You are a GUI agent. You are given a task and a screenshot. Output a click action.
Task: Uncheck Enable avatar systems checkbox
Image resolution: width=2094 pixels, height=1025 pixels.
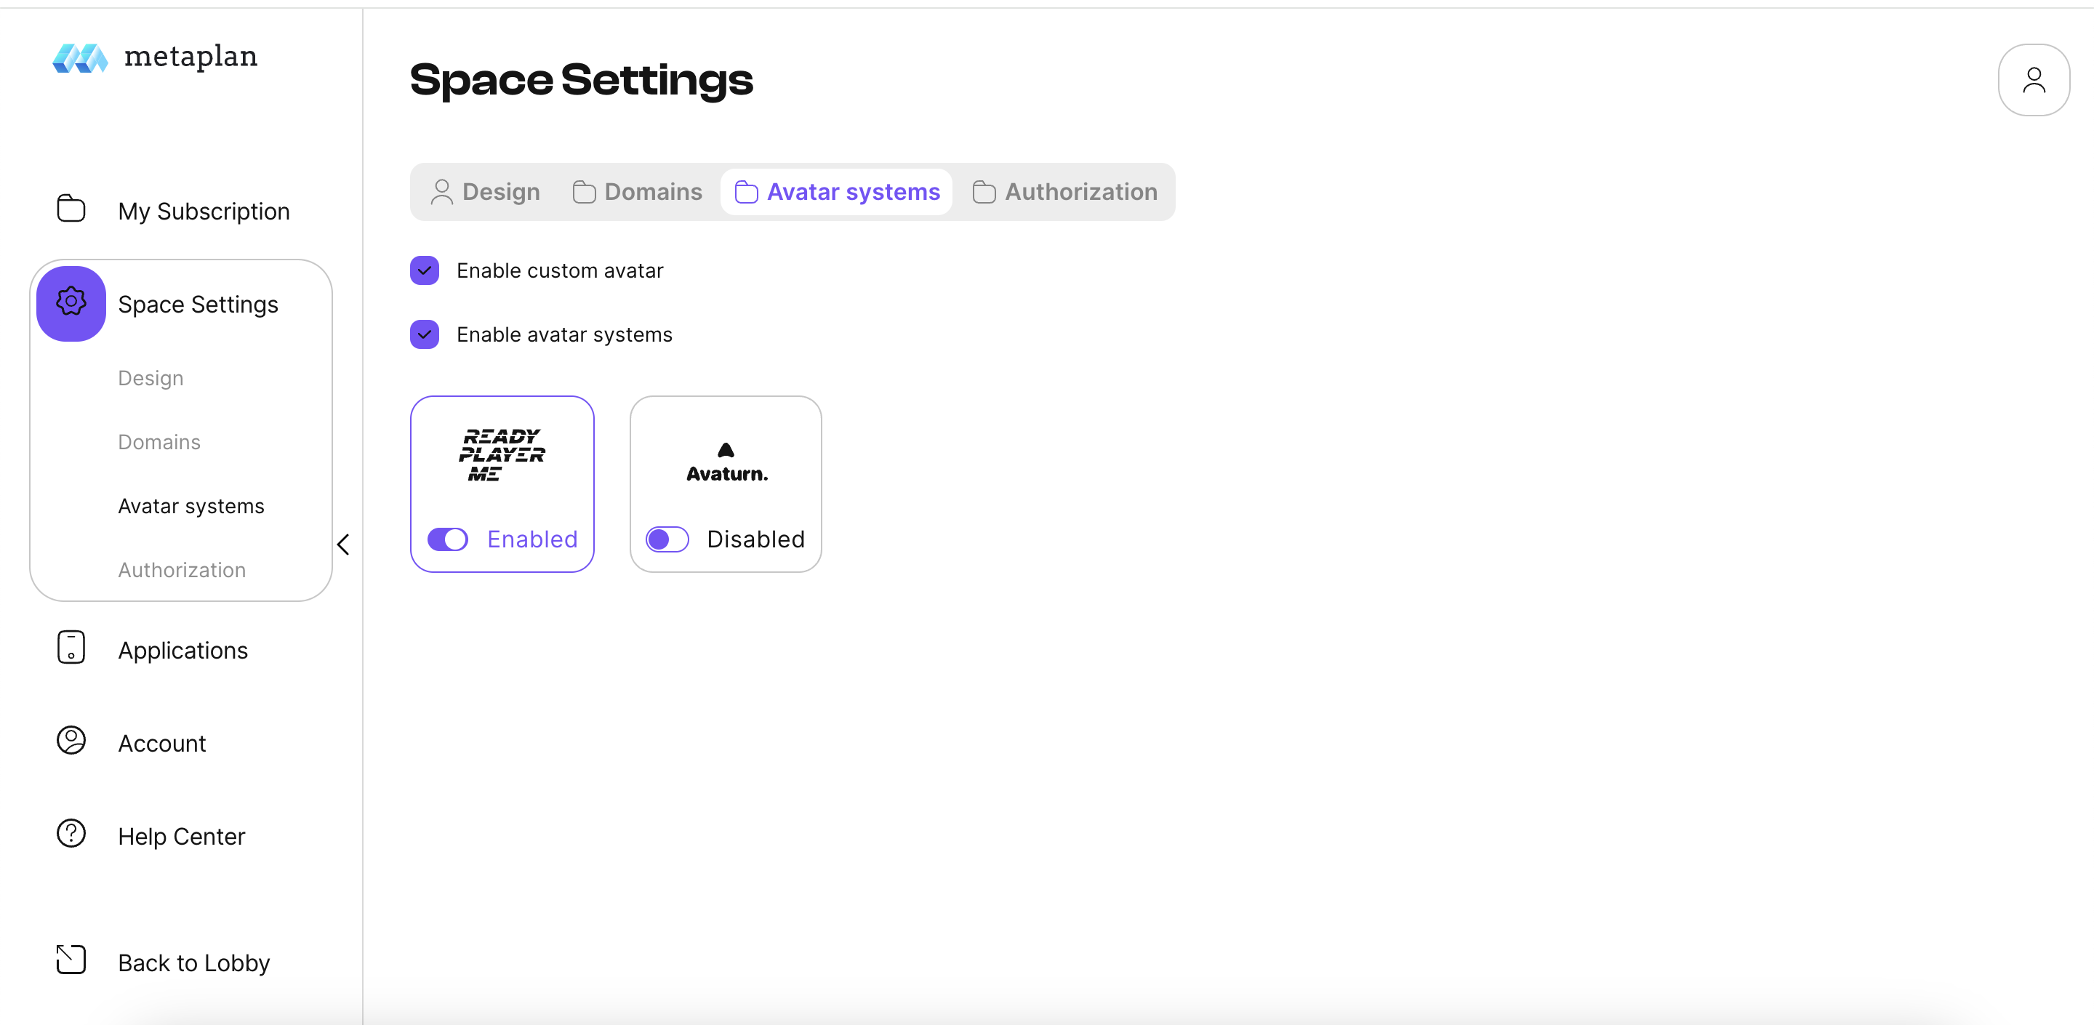coord(425,334)
